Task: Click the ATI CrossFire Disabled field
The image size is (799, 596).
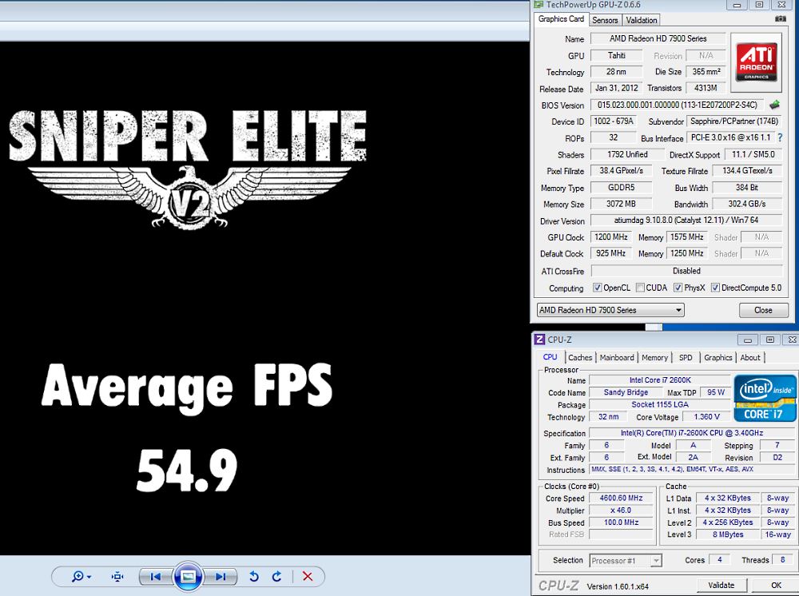Action: coord(686,271)
